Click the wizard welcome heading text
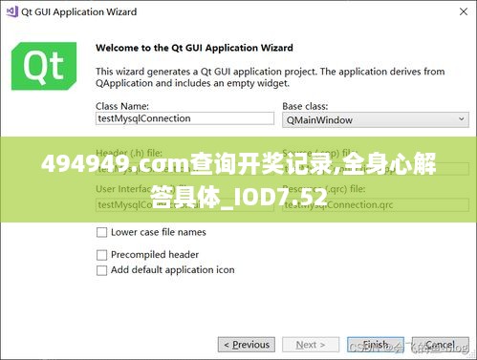The image size is (477, 360). click(x=194, y=48)
